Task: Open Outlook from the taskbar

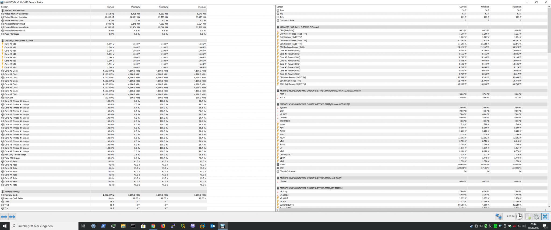Action: pyautogui.click(x=213, y=226)
